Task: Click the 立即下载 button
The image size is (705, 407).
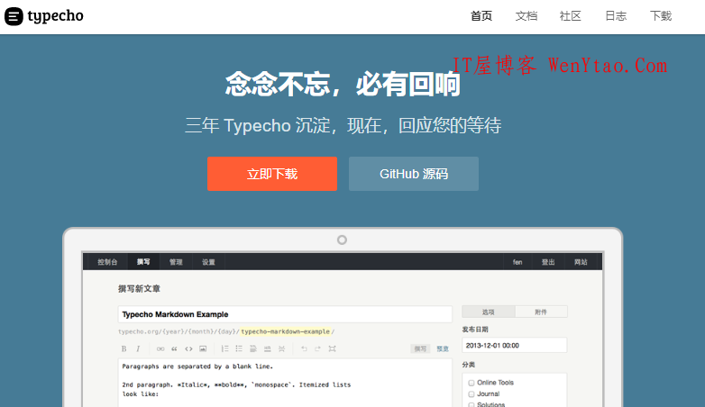Action: click(272, 174)
